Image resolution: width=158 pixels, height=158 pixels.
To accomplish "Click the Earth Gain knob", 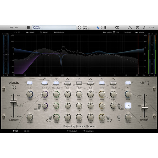I will (30, 94).
